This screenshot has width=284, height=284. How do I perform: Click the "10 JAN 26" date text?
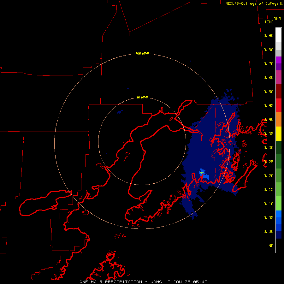pos(177,282)
